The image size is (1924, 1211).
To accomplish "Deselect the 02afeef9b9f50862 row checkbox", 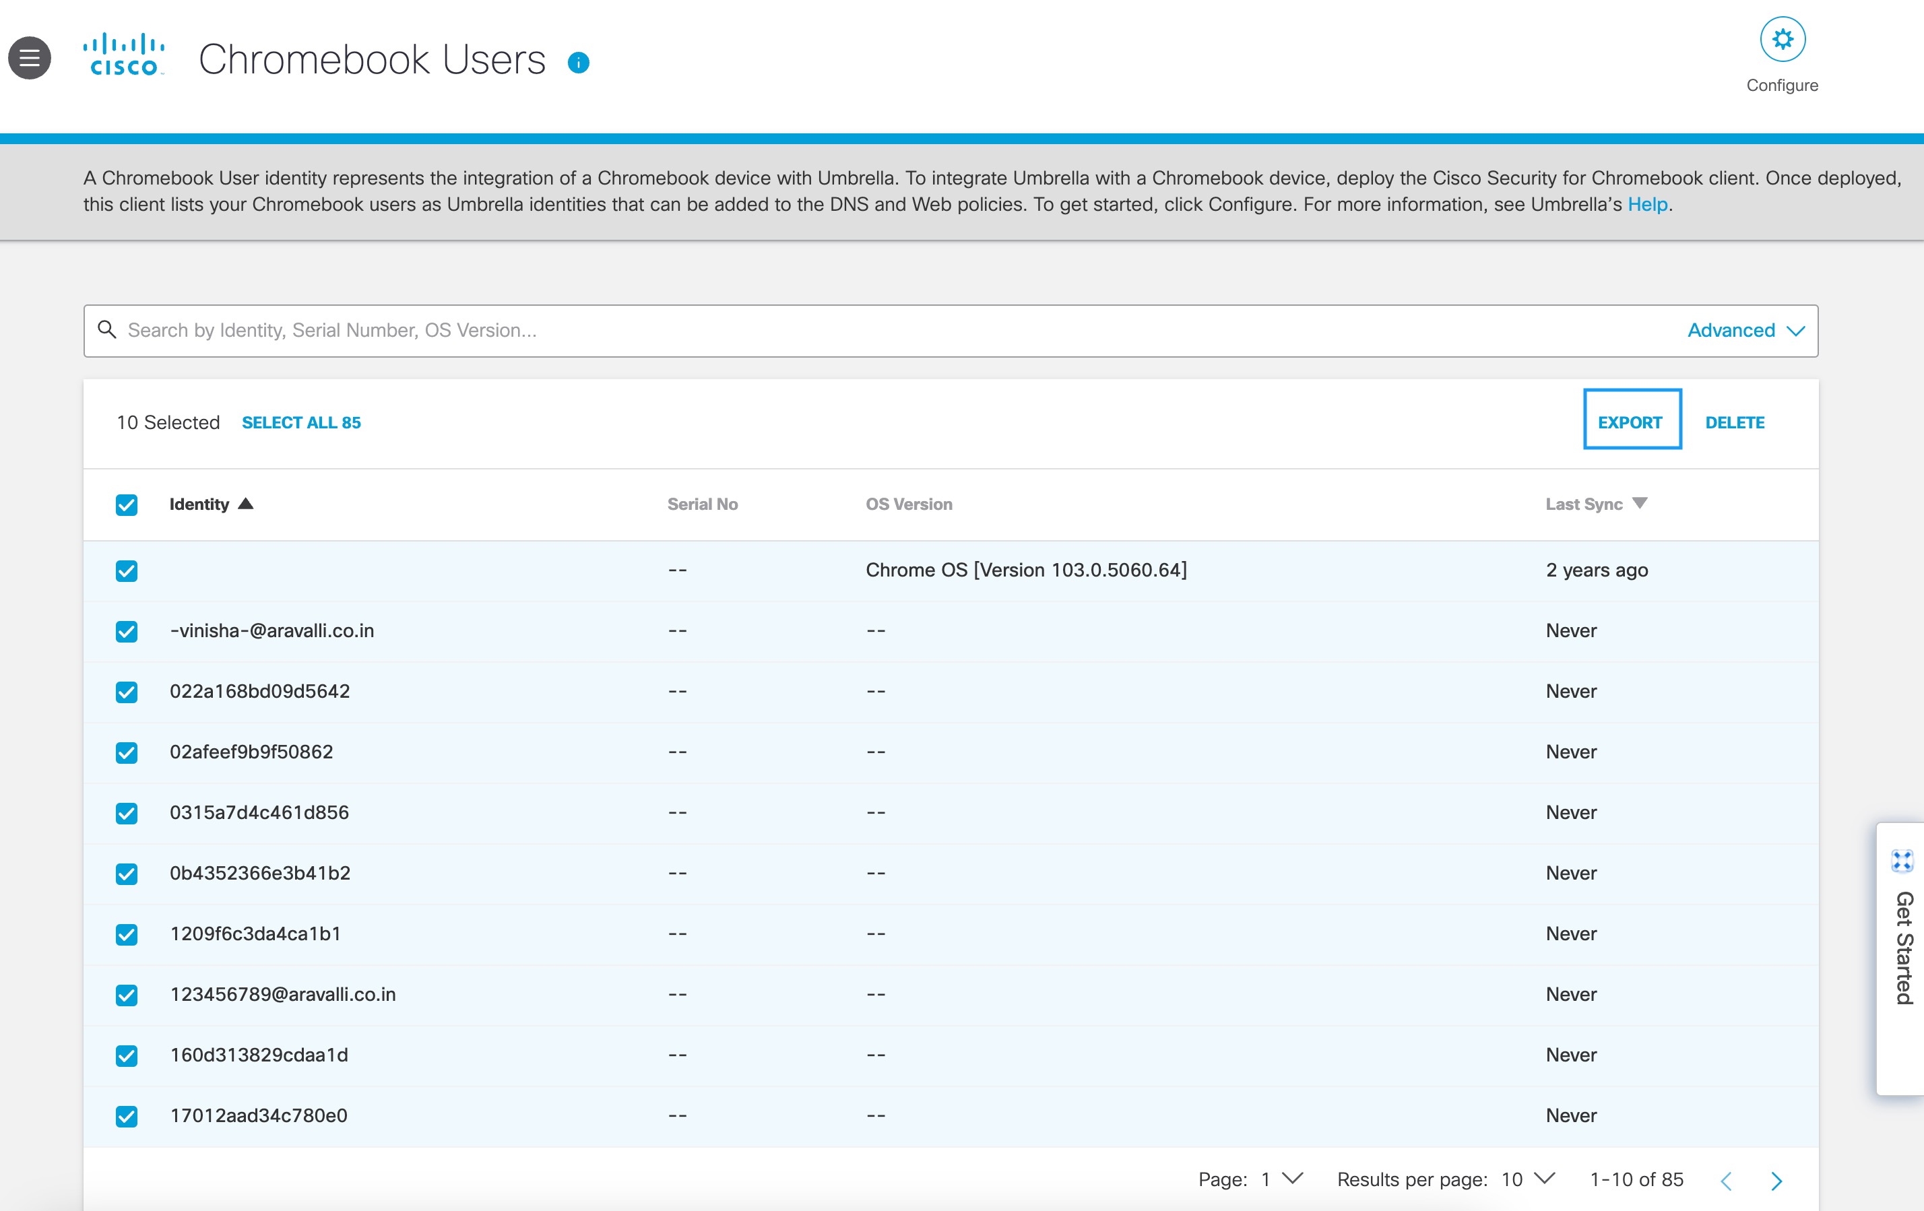I will click(126, 753).
